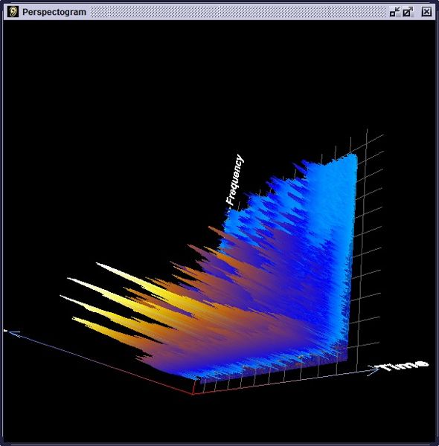Iconify the Perspectogram internal frame
Screen dimensions: 439x446
tap(395, 12)
